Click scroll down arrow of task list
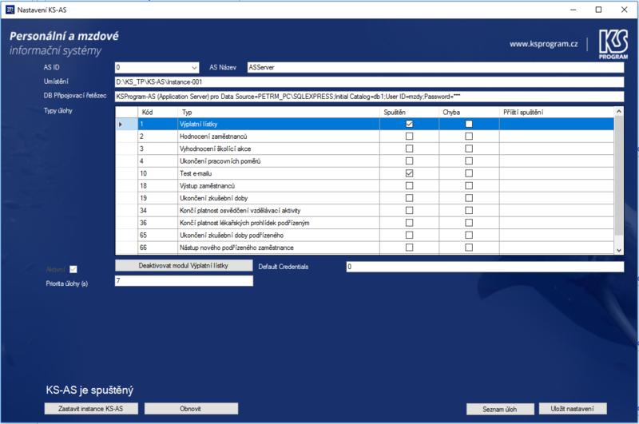This screenshot has width=639, height=424. 618,250
